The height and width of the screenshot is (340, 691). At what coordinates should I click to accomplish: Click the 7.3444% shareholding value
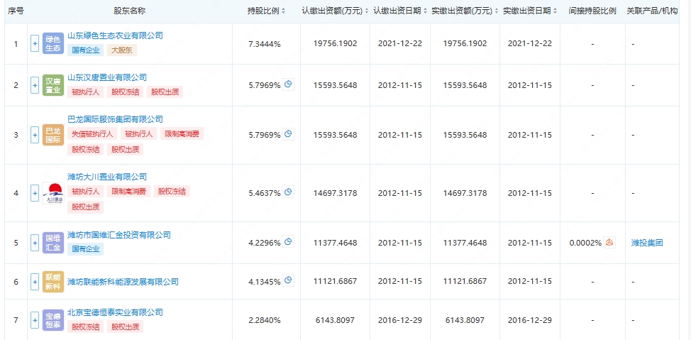click(x=265, y=44)
